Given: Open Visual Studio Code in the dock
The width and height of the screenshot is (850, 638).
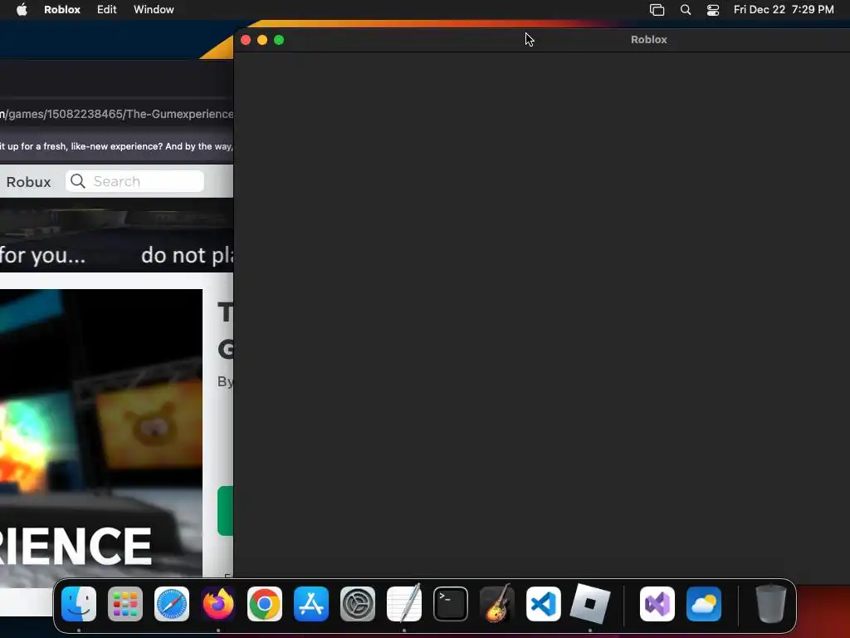Looking at the screenshot, I should point(544,604).
